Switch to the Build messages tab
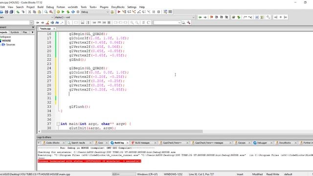This screenshot has height=176, width=313. [x=142, y=143]
